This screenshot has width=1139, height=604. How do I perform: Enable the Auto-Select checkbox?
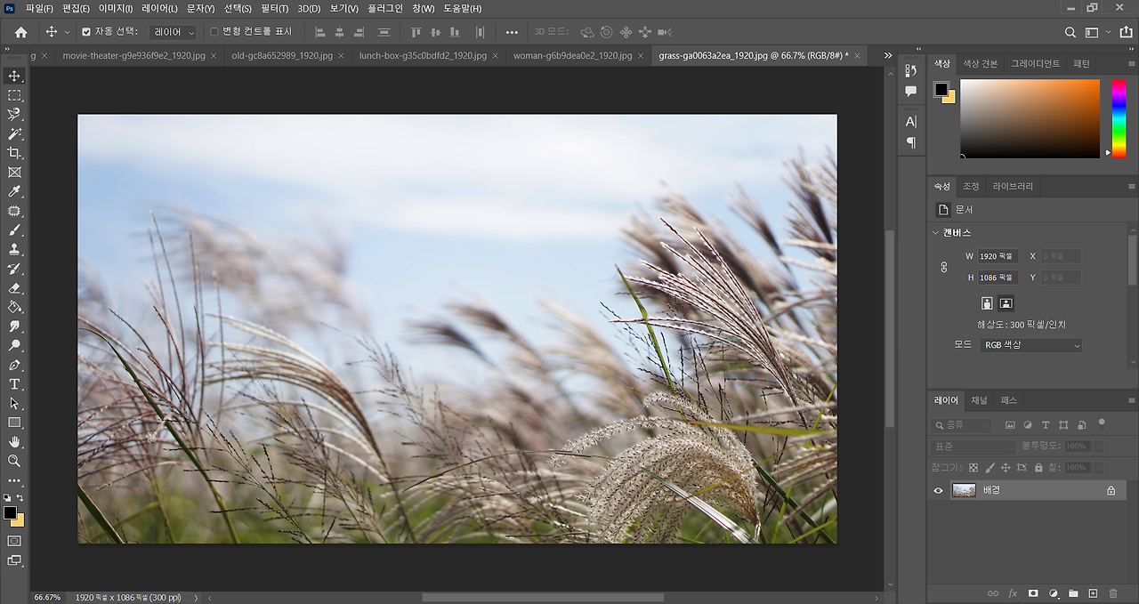(86, 32)
